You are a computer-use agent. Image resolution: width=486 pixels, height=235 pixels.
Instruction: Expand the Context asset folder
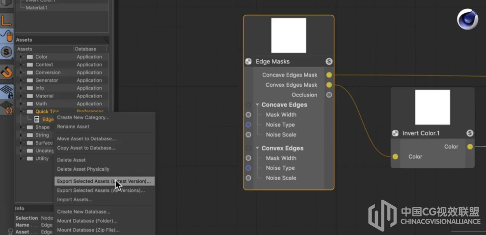tap(22, 65)
